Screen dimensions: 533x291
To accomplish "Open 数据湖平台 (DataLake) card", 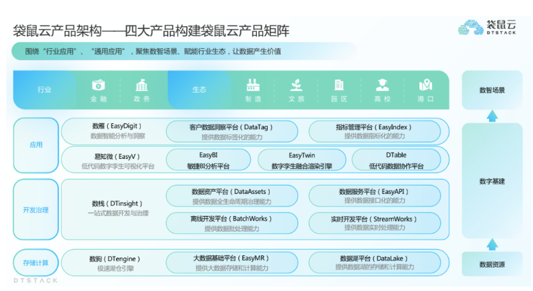I will (374, 262).
